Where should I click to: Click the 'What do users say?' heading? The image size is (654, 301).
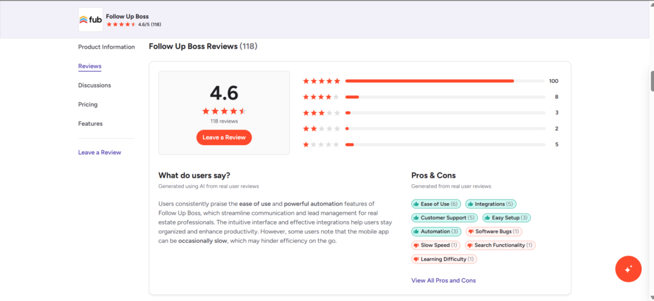pos(194,175)
